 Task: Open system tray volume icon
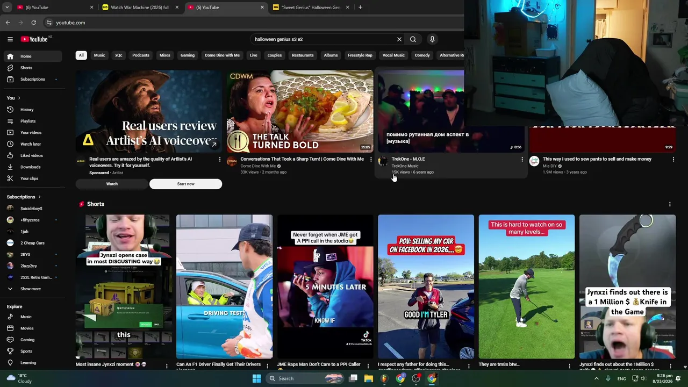(642, 378)
